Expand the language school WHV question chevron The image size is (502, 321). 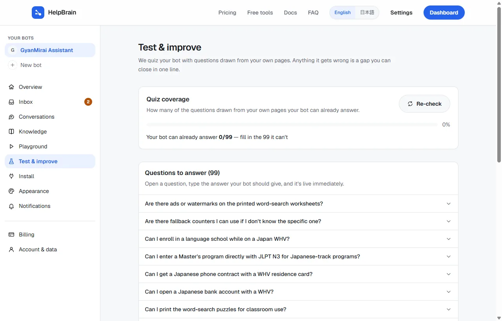(449, 239)
